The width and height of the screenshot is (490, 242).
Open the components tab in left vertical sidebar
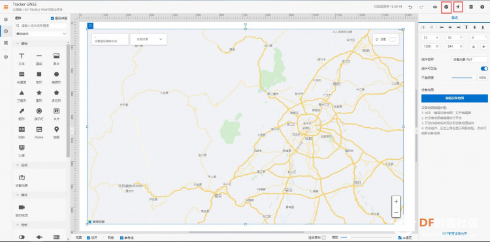point(6,31)
